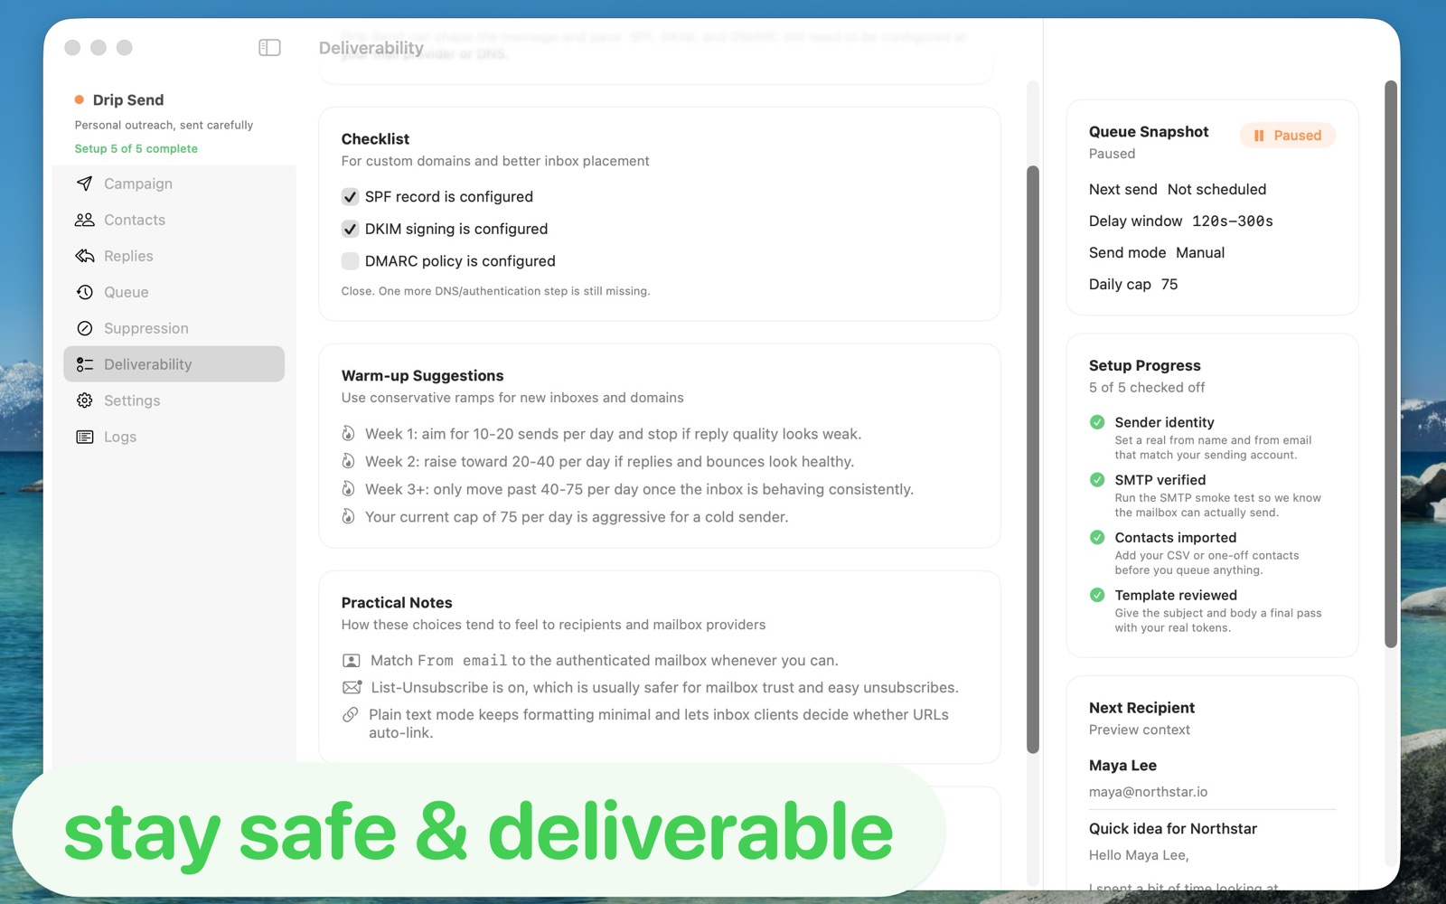Image resolution: width=1446 pixels, height=904 pixels.
Task: Open Settings via the gear icon
Action: (x=84, y=400)
